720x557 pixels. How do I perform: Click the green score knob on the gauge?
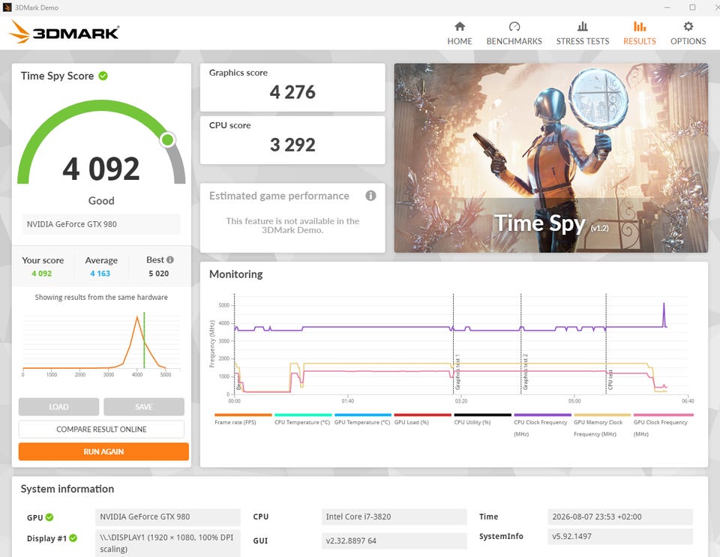click(x=168, y=139)
